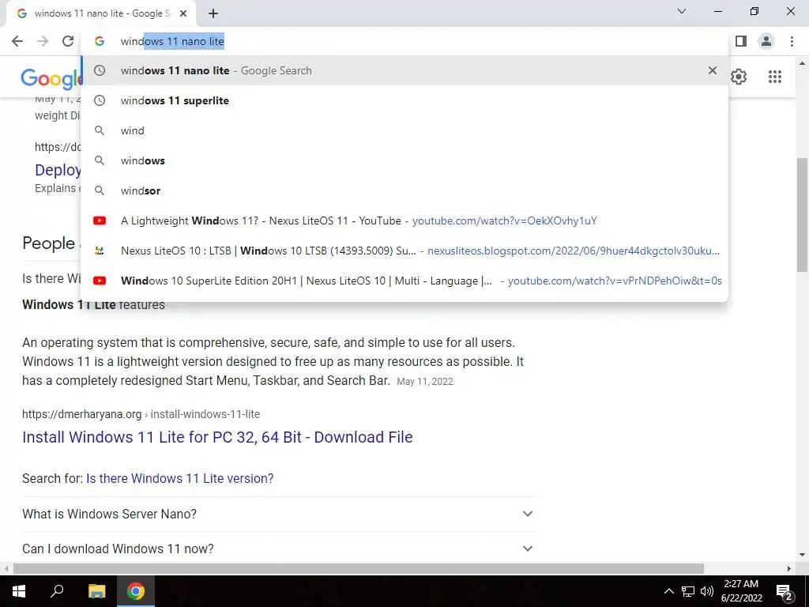
Task: Open Google search settings gear
Action: coord(739,77)
